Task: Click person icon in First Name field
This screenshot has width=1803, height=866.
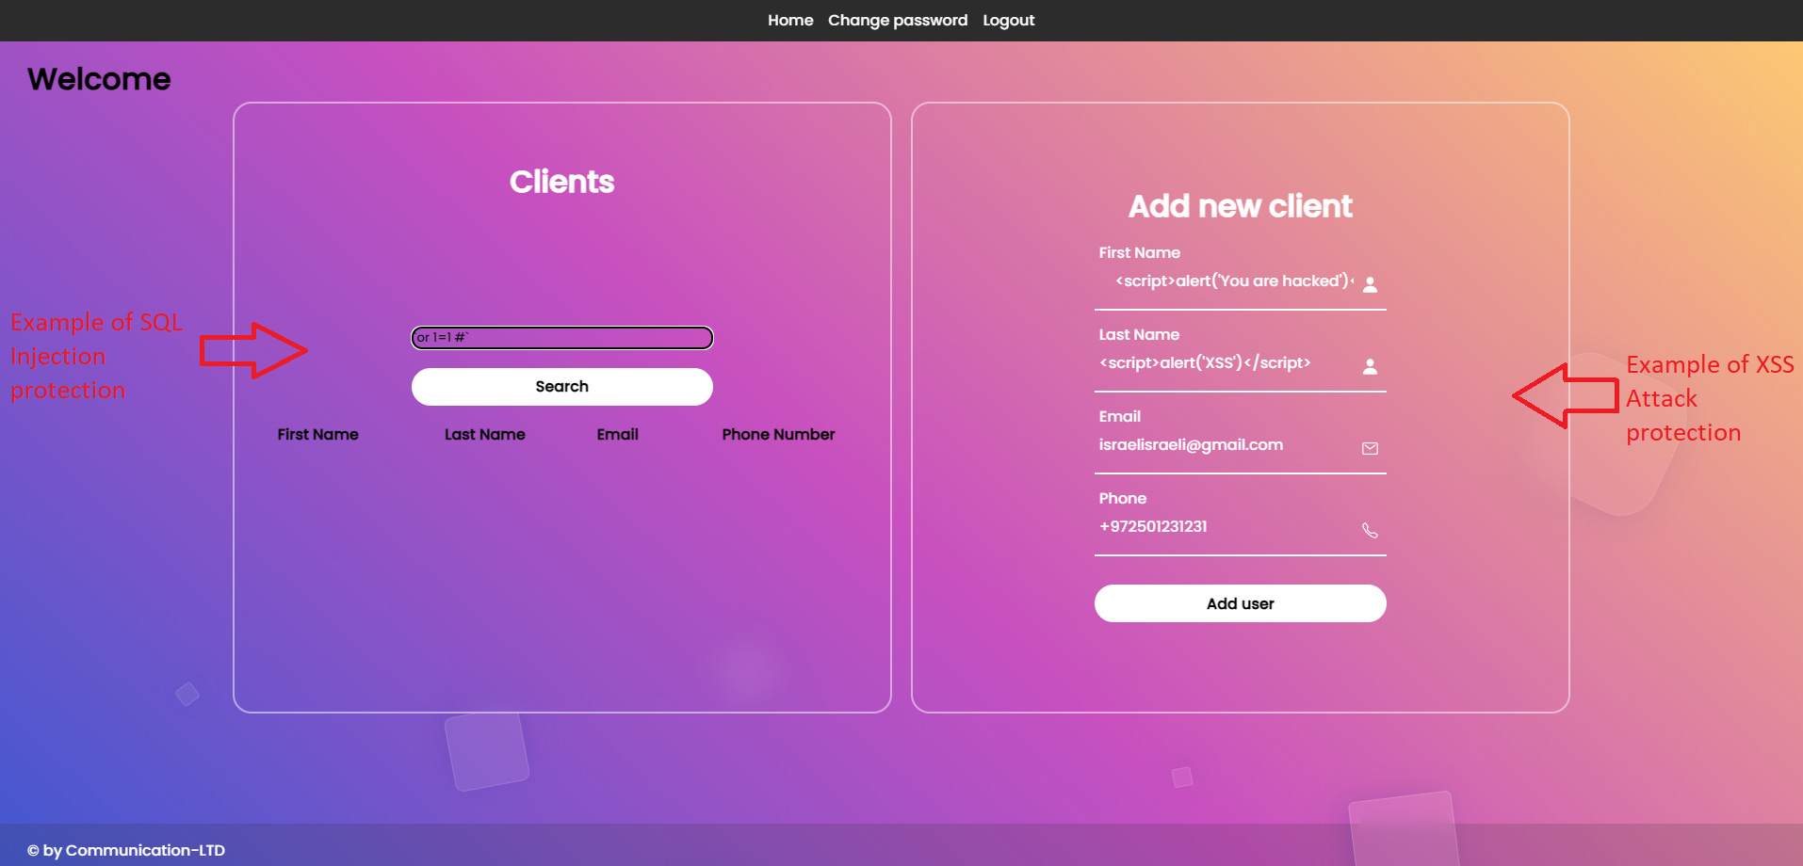Action: (x=1371, y=284)
